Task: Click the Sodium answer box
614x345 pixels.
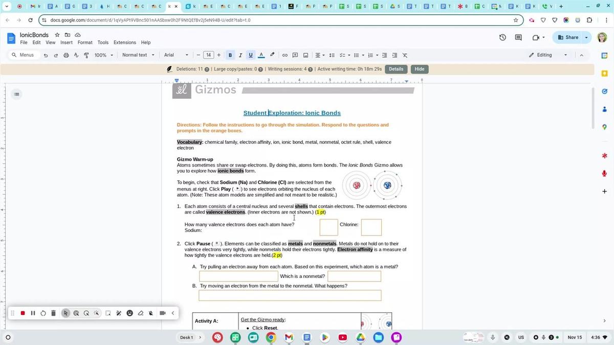Action: (328, 227)
